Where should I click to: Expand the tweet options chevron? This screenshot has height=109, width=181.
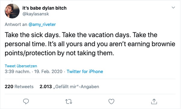point(173,8)
